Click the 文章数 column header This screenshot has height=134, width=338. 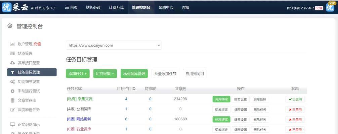point(180,89)
